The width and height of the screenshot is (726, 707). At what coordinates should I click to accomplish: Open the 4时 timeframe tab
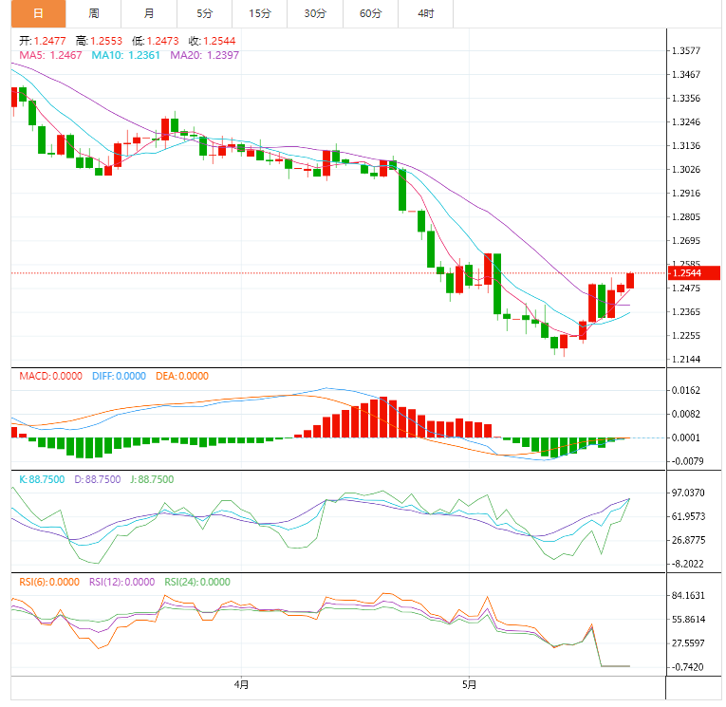tap(425, 13)
